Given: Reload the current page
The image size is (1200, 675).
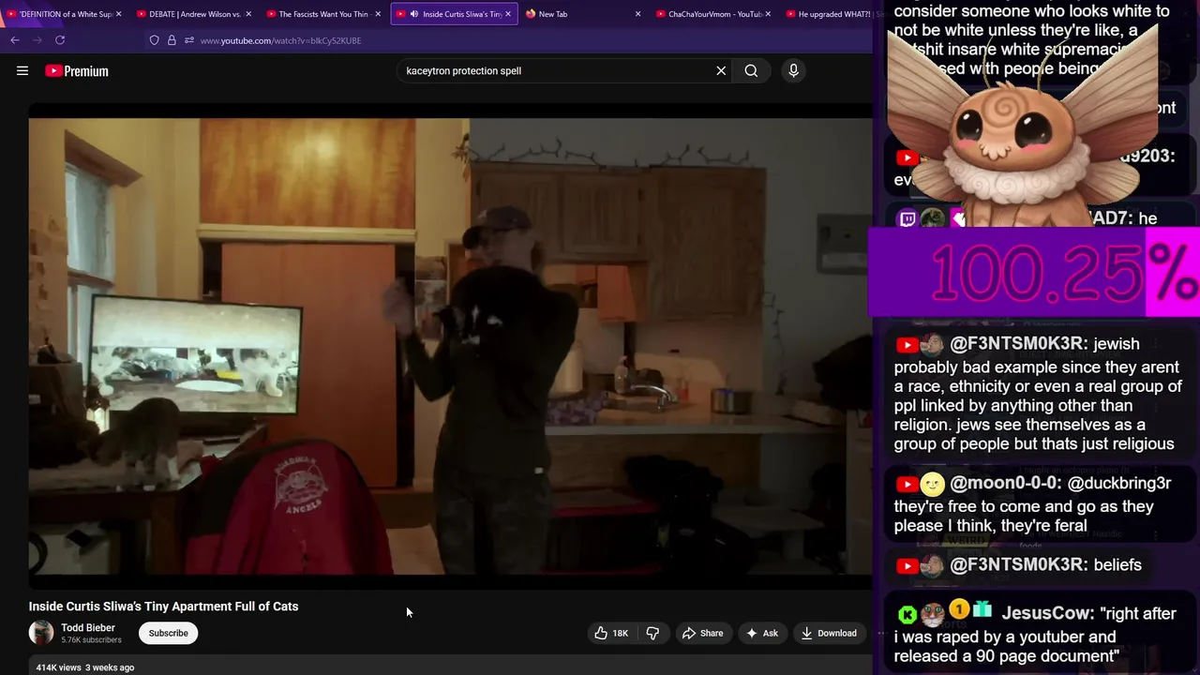Looking at the screenshot, I should point(60,40).
